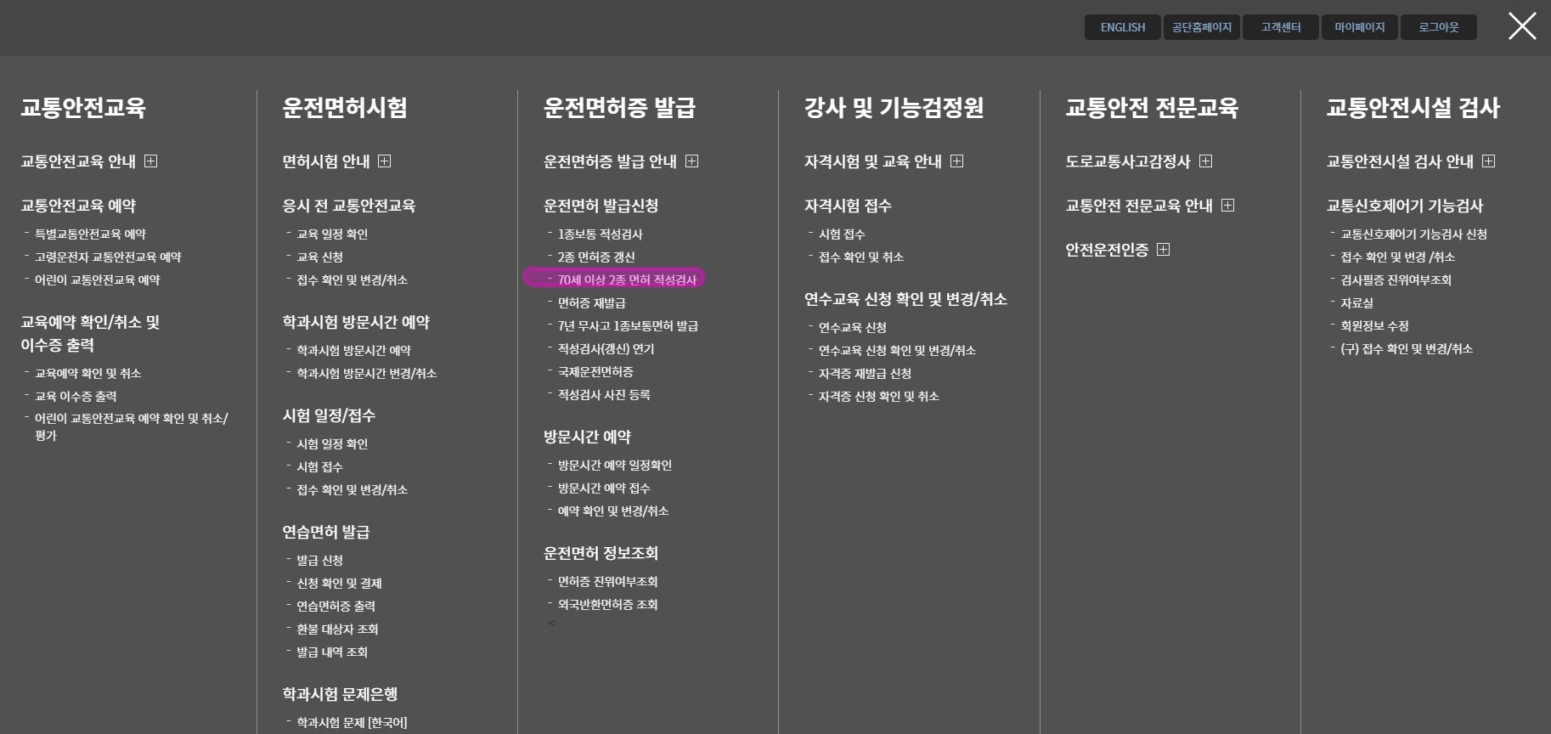Open 자격증 재발급 신청 link
Viewport: 1551px width, 734px height.
[865, 373]
